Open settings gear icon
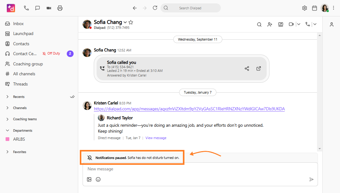This screenshot has width=340, height=193. click(x=304, y=8)
